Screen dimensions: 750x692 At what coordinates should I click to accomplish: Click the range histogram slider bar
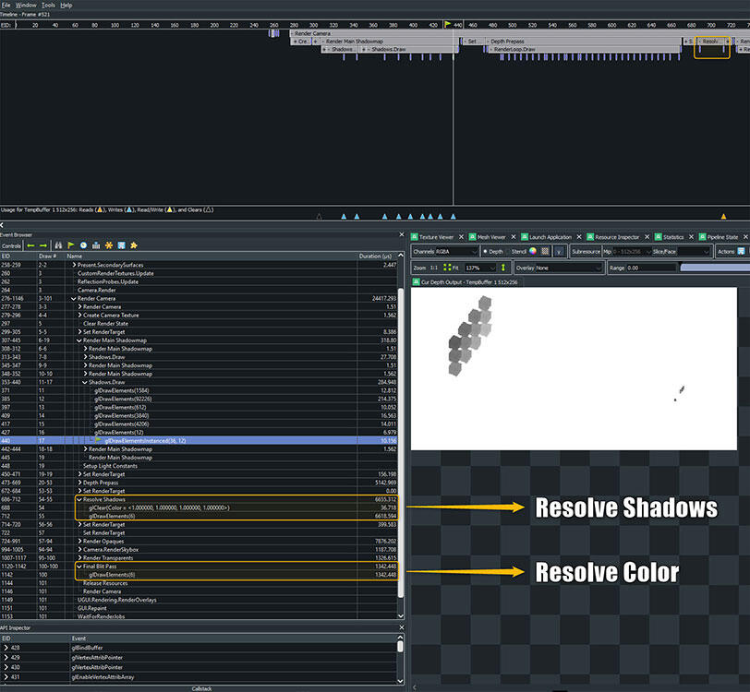click(713, 268)
